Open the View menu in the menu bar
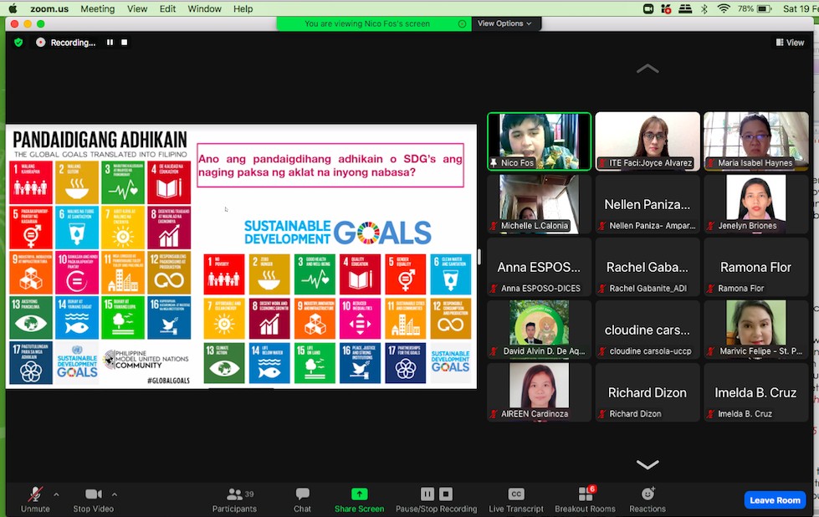This screenshot has height=517, width=819. pos(137,8)
